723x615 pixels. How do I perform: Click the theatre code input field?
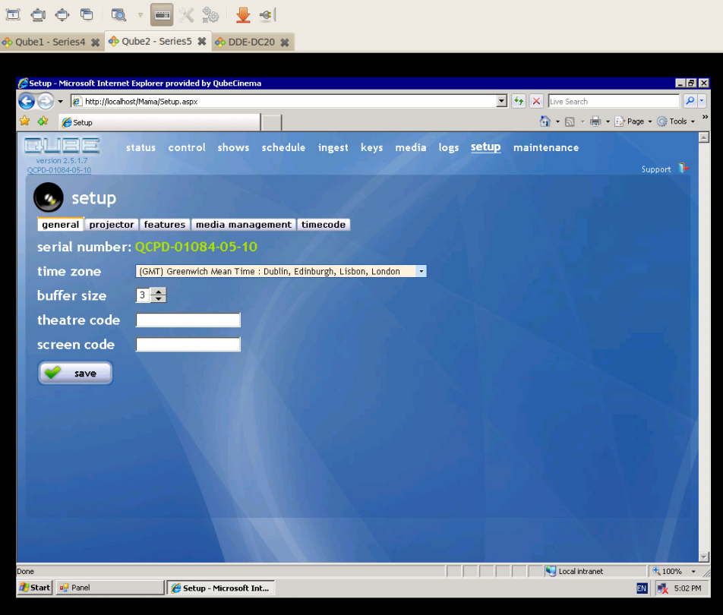[x=188, y=320]
